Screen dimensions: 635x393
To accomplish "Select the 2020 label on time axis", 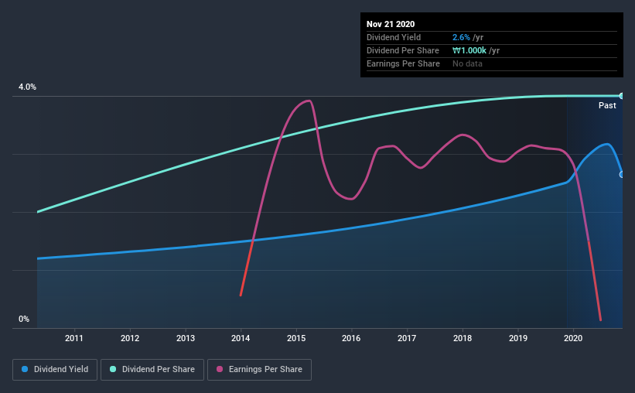I will coord(573,338).
